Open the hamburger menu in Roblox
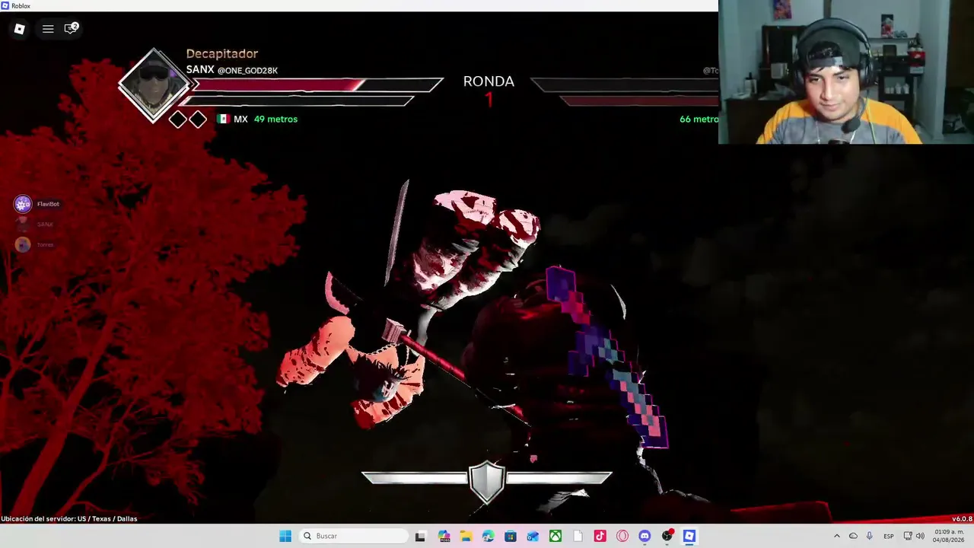 pyautogui.click(x=48, y=29)
